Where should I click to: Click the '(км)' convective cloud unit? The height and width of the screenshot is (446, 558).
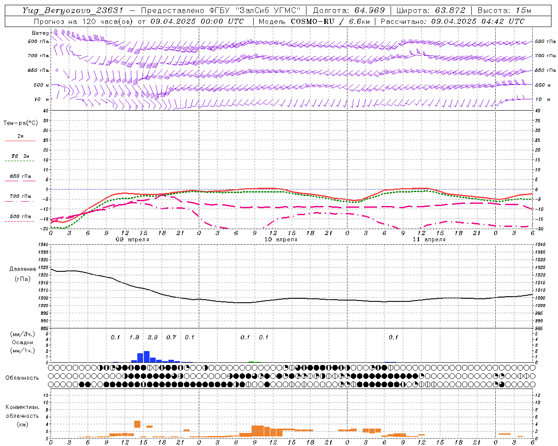pos(22,424)
